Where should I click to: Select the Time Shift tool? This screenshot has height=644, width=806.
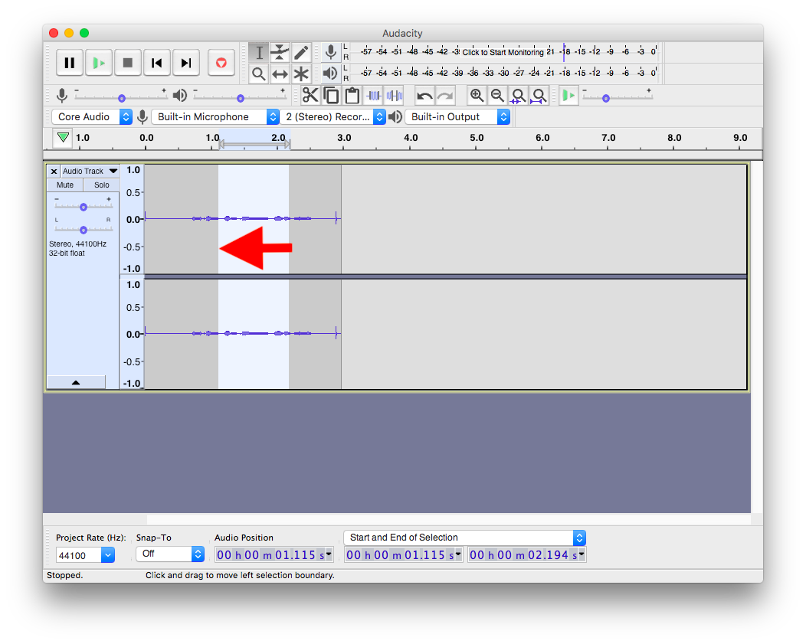[x=280, y=74]
